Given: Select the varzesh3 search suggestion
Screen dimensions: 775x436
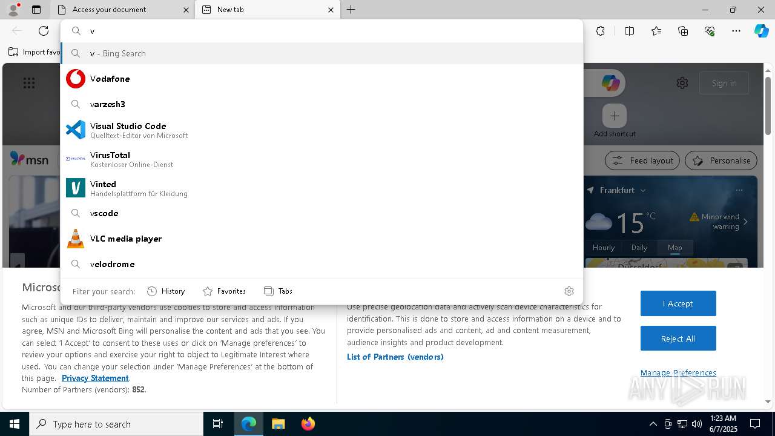Looking at the screenshot, I should [x=322, y=104].
